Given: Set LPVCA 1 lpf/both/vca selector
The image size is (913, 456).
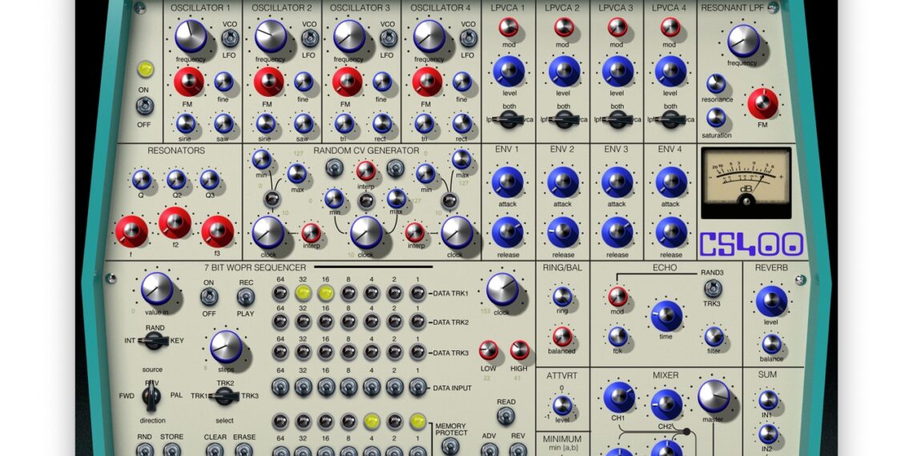Looking at the screenshot, I should click(510, 120).
